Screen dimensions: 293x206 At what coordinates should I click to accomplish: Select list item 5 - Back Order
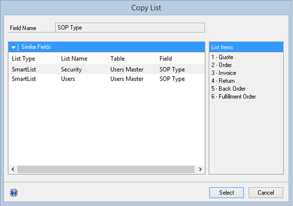pos(228,89)
